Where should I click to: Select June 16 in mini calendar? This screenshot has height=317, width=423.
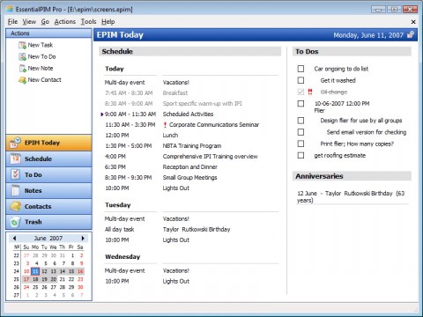[80, 271]
